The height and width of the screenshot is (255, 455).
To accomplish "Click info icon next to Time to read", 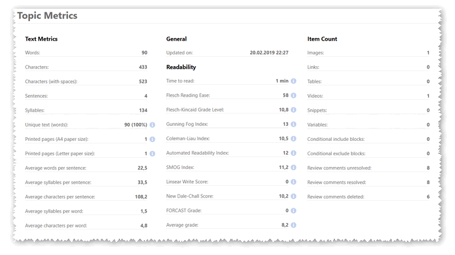I will click(x=294, y=81).
